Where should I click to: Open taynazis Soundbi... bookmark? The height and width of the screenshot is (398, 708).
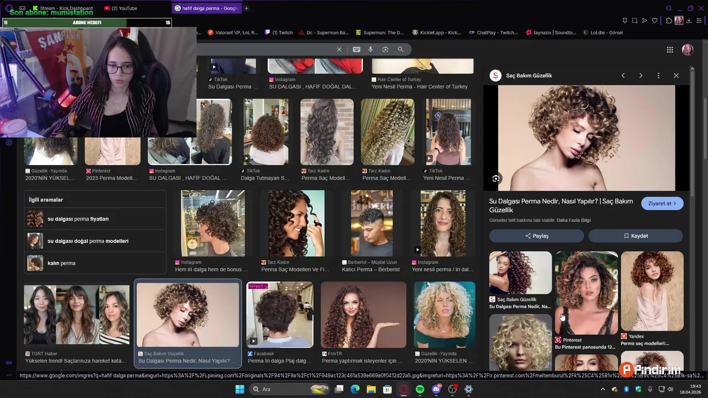pyautogui.click(x=551, y=33)
